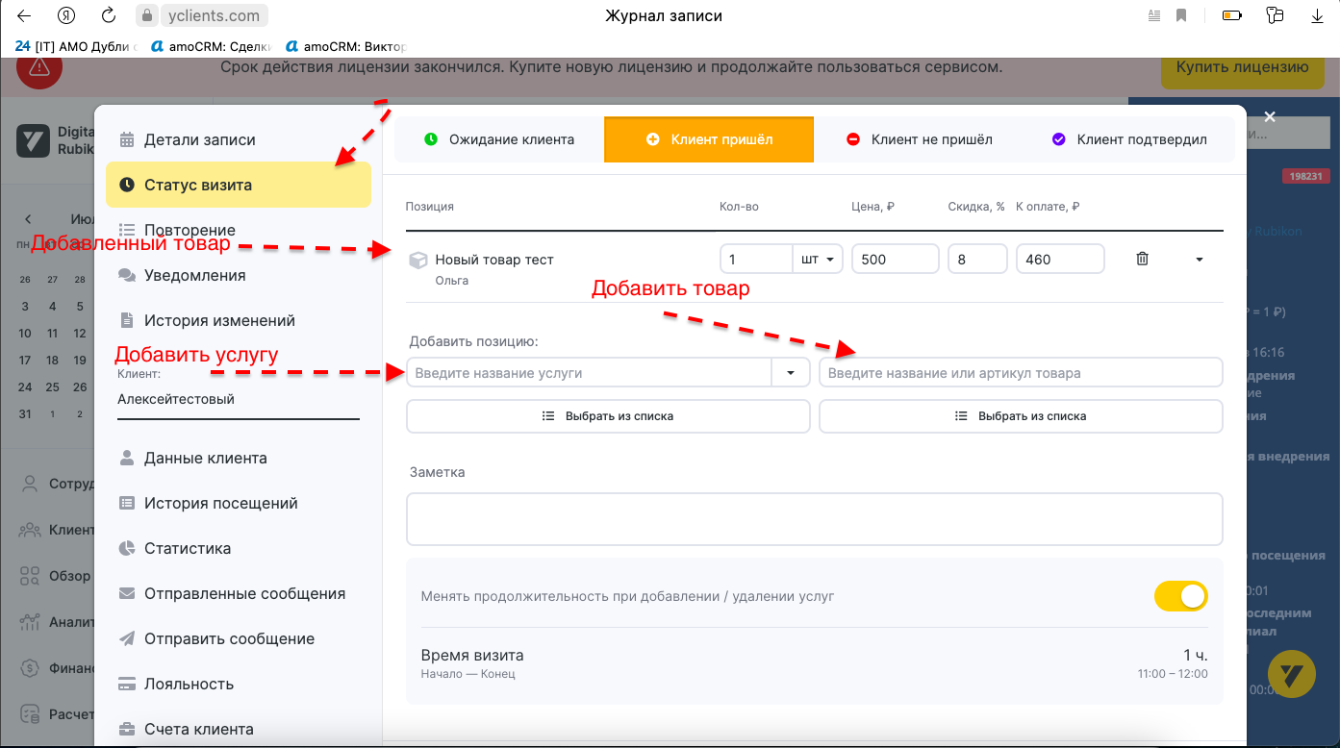
Task: Click the К оплате field showing 460
Action: click(1060, 259)
